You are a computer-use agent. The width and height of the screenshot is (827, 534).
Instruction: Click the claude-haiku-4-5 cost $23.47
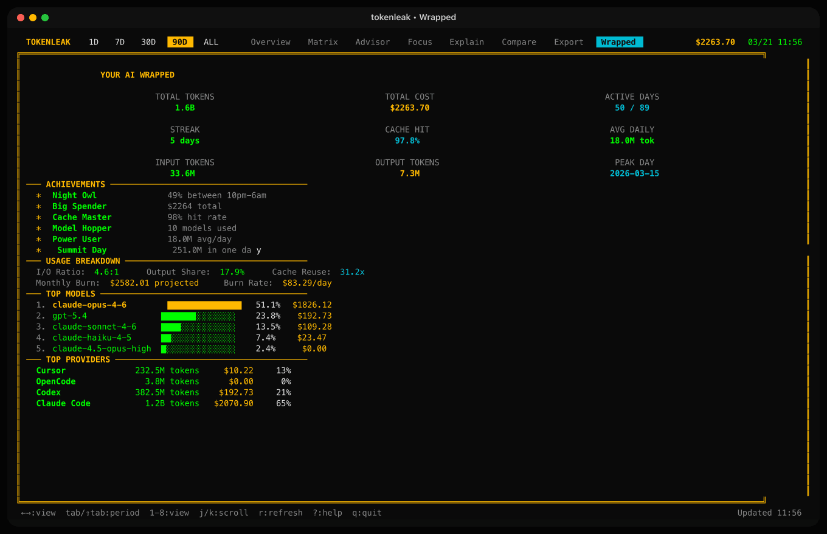[x=312, y=338]
